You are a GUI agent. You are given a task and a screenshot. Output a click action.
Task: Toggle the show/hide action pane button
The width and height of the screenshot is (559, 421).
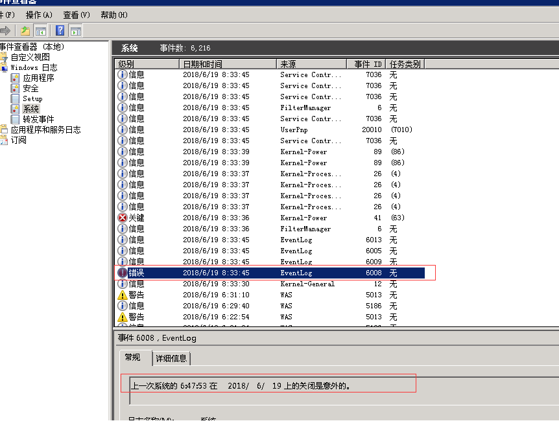pos(76,30)
